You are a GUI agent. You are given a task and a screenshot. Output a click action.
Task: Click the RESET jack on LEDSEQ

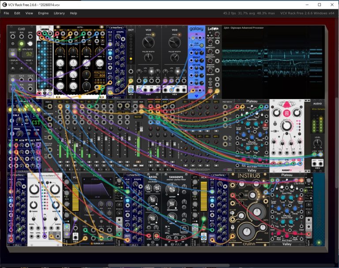[x=39, y=93]
